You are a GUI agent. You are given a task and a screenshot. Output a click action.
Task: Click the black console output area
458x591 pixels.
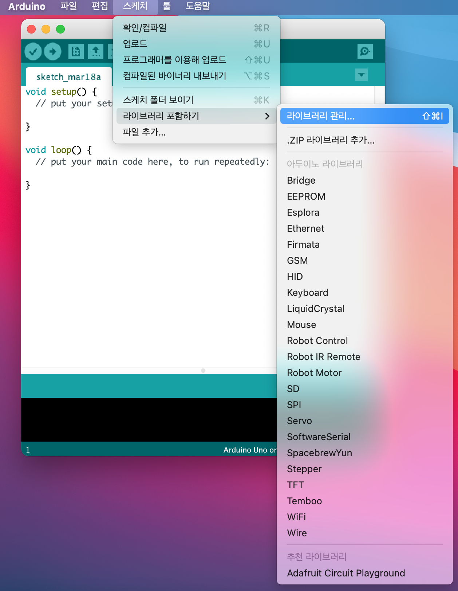point(149,419)
